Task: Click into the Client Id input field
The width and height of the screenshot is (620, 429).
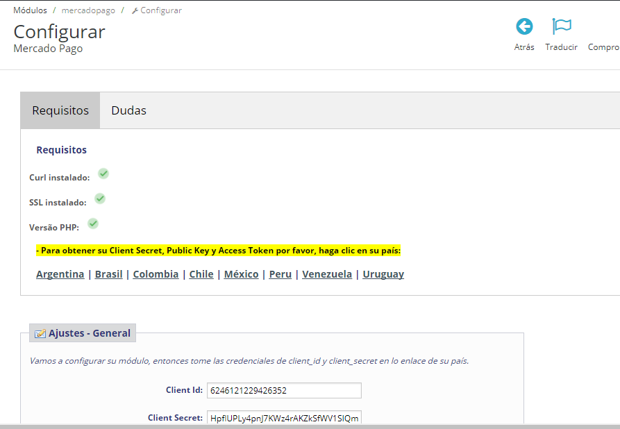Action: pos(284,390)
